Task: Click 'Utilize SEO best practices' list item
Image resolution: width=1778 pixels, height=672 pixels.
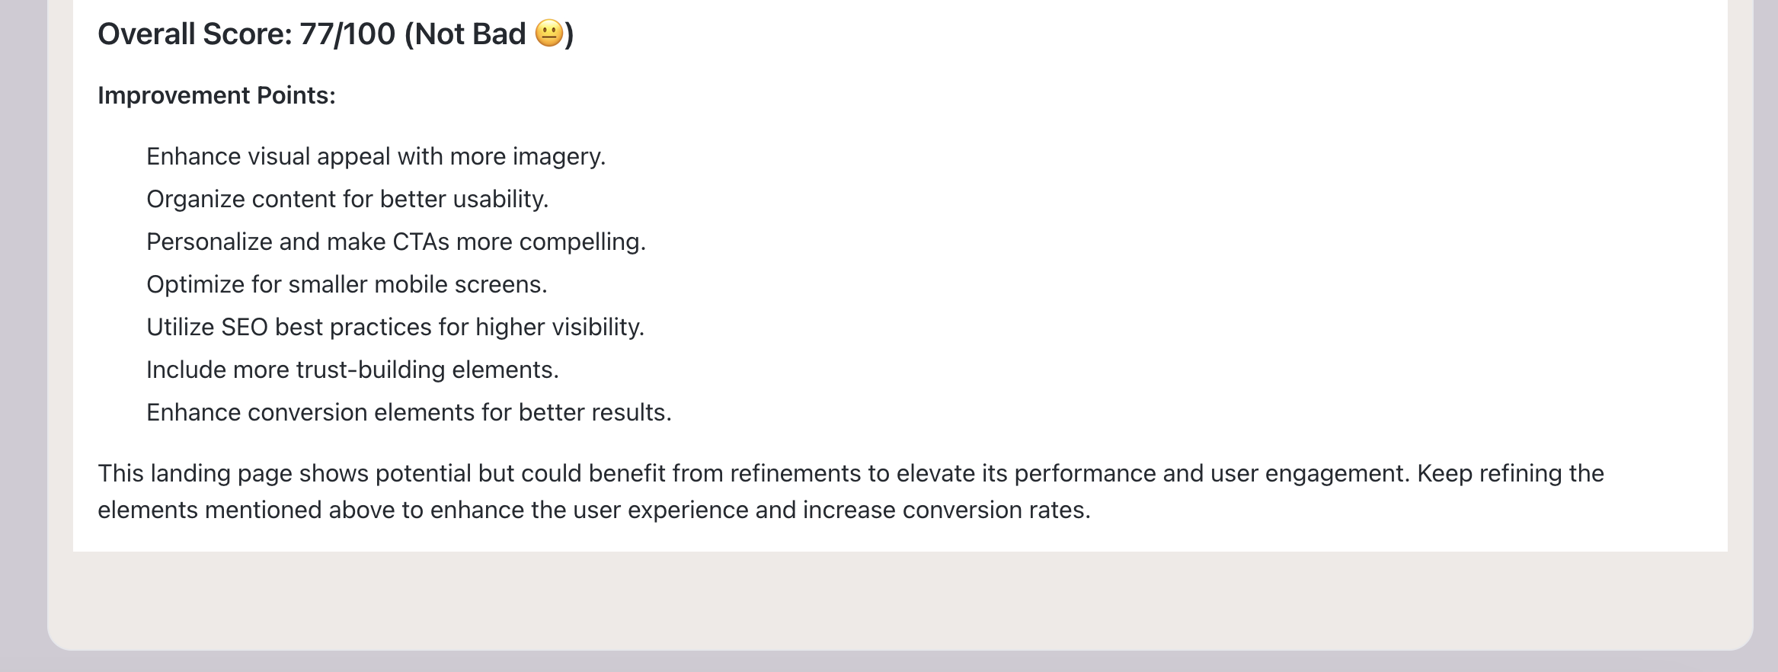Action: pos(395,327)
